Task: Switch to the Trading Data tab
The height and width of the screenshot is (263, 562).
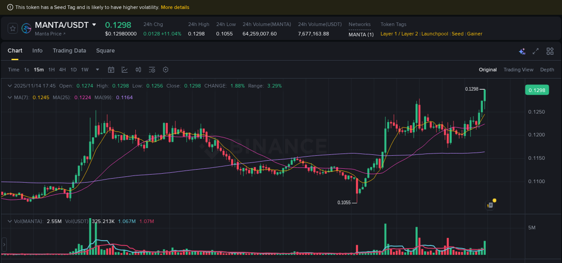Action: point(69,51)
